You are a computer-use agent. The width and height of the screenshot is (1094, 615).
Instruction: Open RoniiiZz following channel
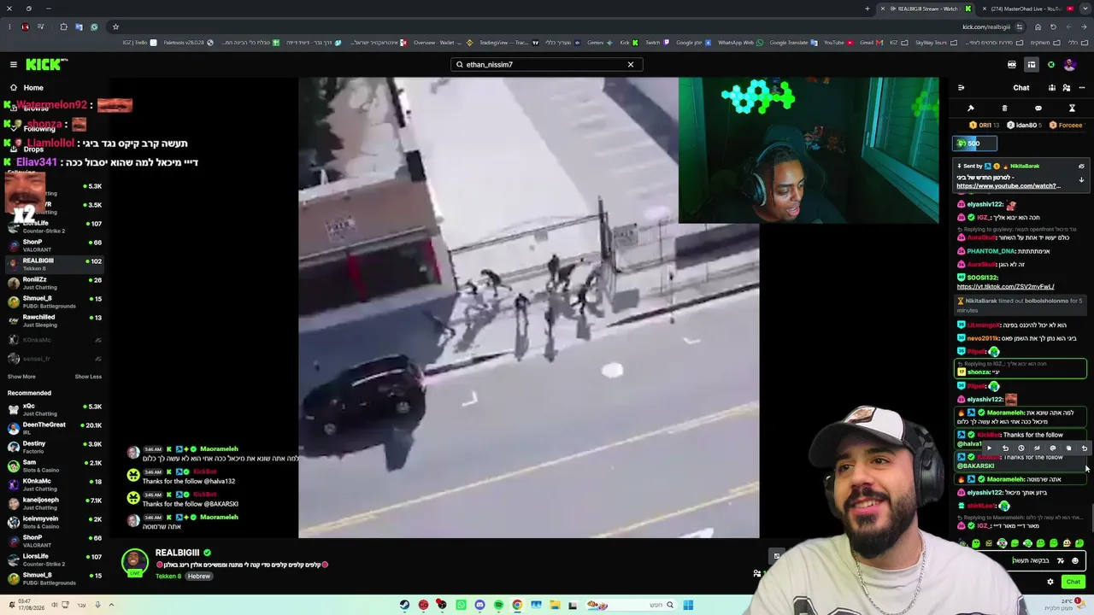coord(54,283)
